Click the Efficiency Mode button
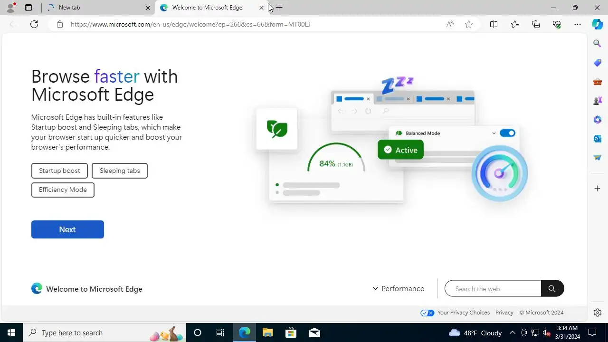608x342 pixels. tap(63, 190)
